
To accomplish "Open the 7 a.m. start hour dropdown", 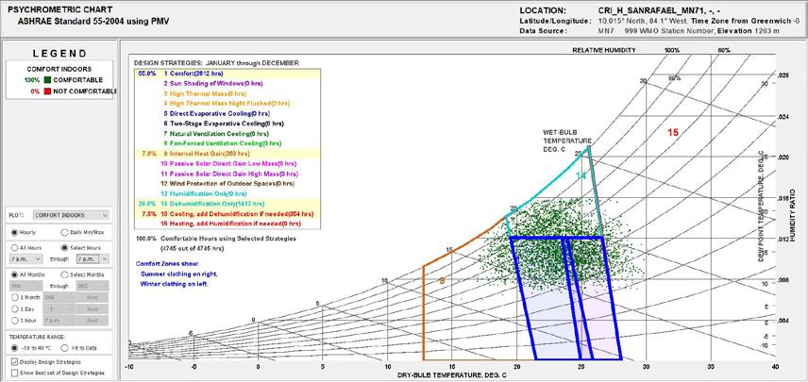I will pos(26,259).
